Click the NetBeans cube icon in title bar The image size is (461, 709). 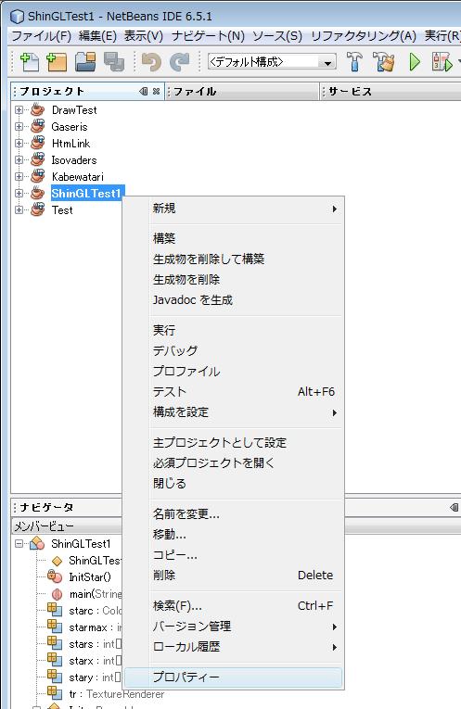pyautogui.click(x=17, y=17)
